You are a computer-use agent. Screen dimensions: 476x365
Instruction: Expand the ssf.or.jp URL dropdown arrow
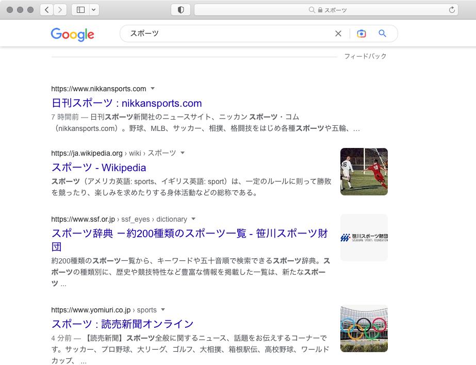click(x=193, y=219)
